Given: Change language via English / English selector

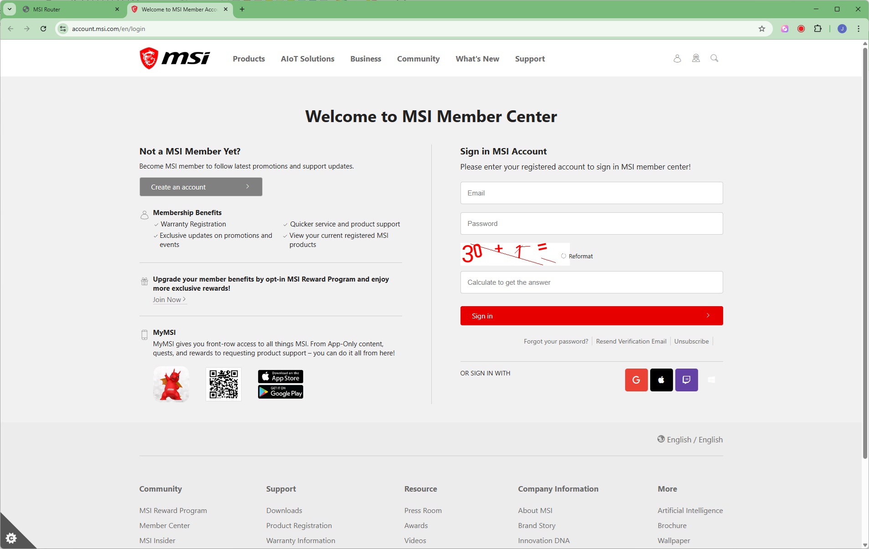Looking at the screenshot, I should coord(690,439).
